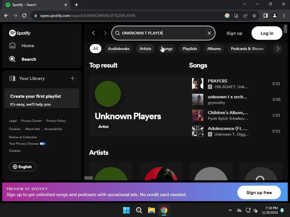Image resolution: width=290 pixels, height=217 pixels.
Task: Collapse Your Library panel
Action: pyautogui.click(x=27, y=79)
